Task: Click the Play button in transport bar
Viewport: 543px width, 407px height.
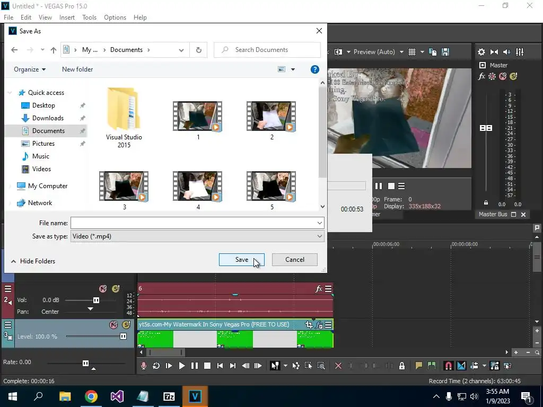Action: coord(182,366)
